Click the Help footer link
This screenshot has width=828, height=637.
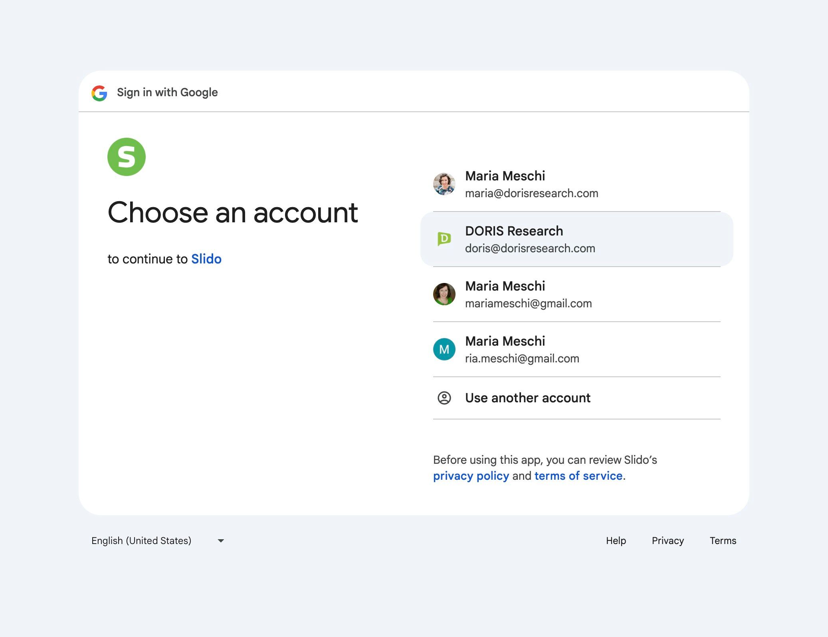616,541
